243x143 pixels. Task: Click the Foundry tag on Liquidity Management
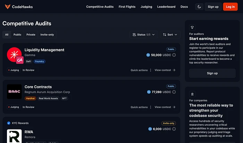coord(40,61)
